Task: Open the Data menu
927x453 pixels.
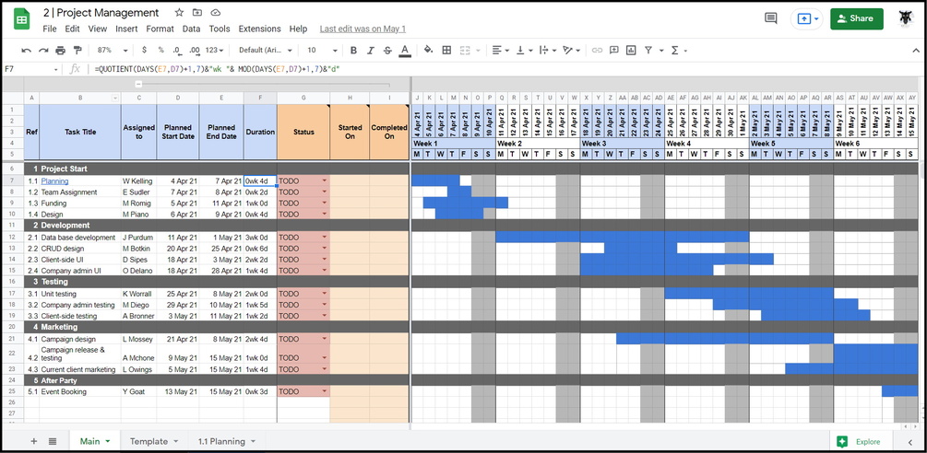Action: 192,29
